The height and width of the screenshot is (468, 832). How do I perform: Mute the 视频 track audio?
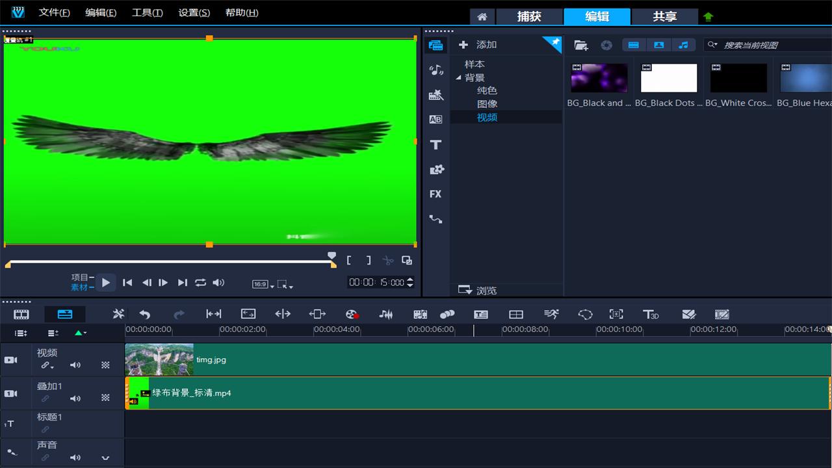click(x=75, y=365)
